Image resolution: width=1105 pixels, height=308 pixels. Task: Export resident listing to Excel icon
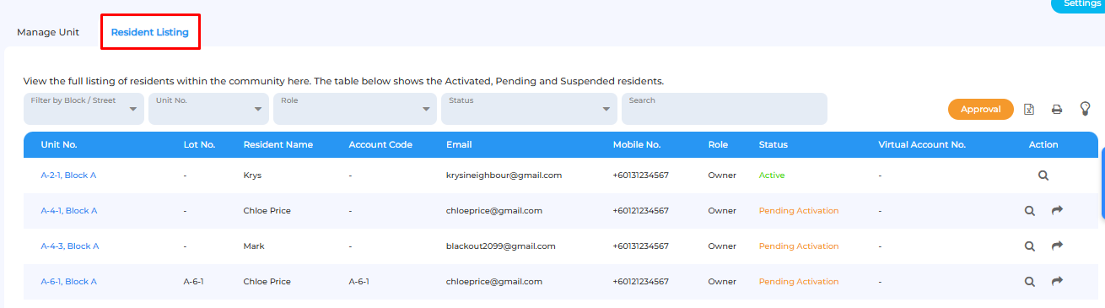pos(1029,110)
